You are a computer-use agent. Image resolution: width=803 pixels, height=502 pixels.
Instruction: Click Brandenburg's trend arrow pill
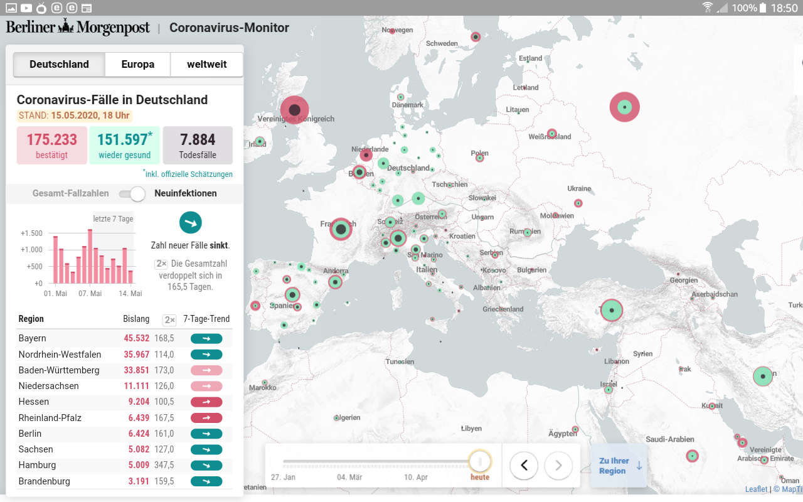206,481
